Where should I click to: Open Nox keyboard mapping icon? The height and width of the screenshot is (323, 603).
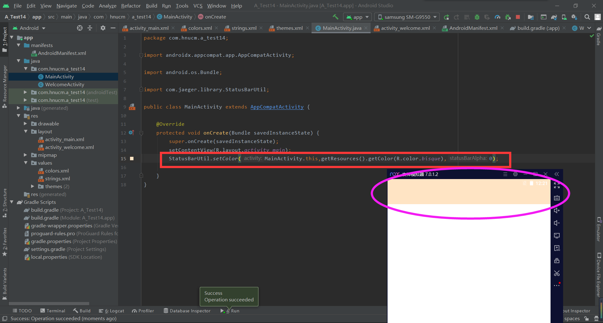point(557,198)
